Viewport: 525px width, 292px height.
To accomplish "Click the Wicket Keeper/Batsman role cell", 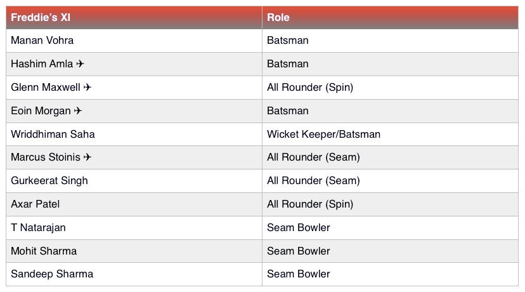I will point(390,134).
